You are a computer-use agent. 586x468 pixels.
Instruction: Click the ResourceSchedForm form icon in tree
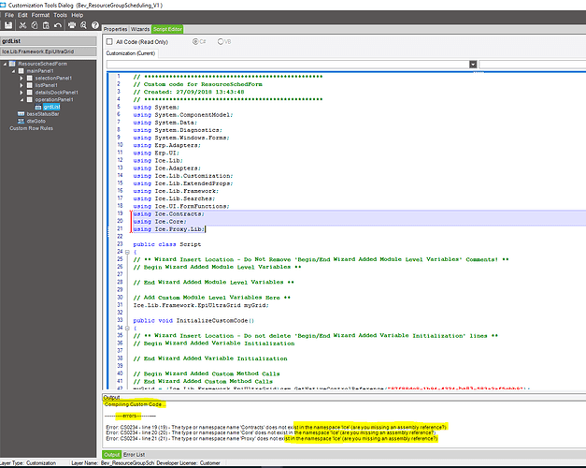point(12,64)
